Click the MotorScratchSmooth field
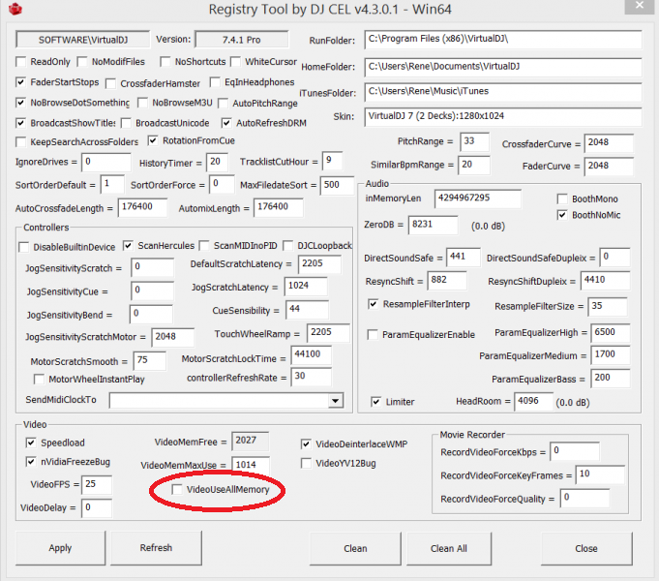This screenshot has height=581, width=659. click(x=150, y=360)
